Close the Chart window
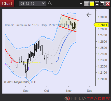The height and width of the screenshot is (101, 111). tap(108, 4)
